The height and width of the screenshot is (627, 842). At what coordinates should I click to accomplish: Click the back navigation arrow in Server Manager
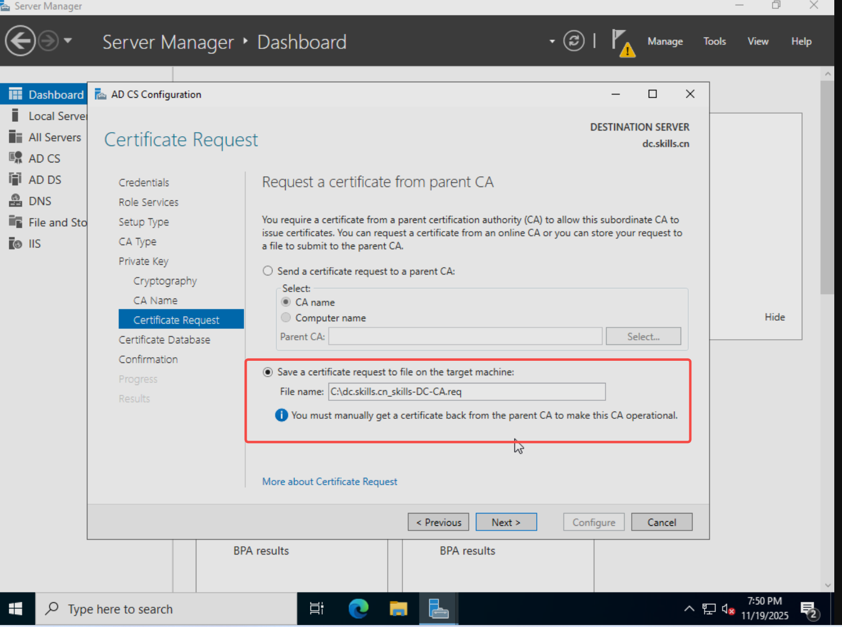click(20, 41)
